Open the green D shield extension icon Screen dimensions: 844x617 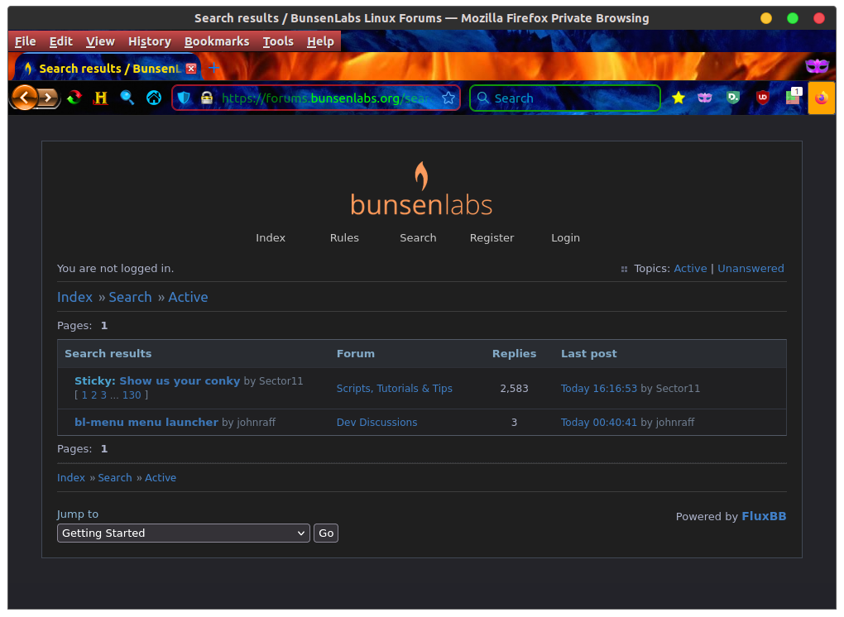[733, 98]
